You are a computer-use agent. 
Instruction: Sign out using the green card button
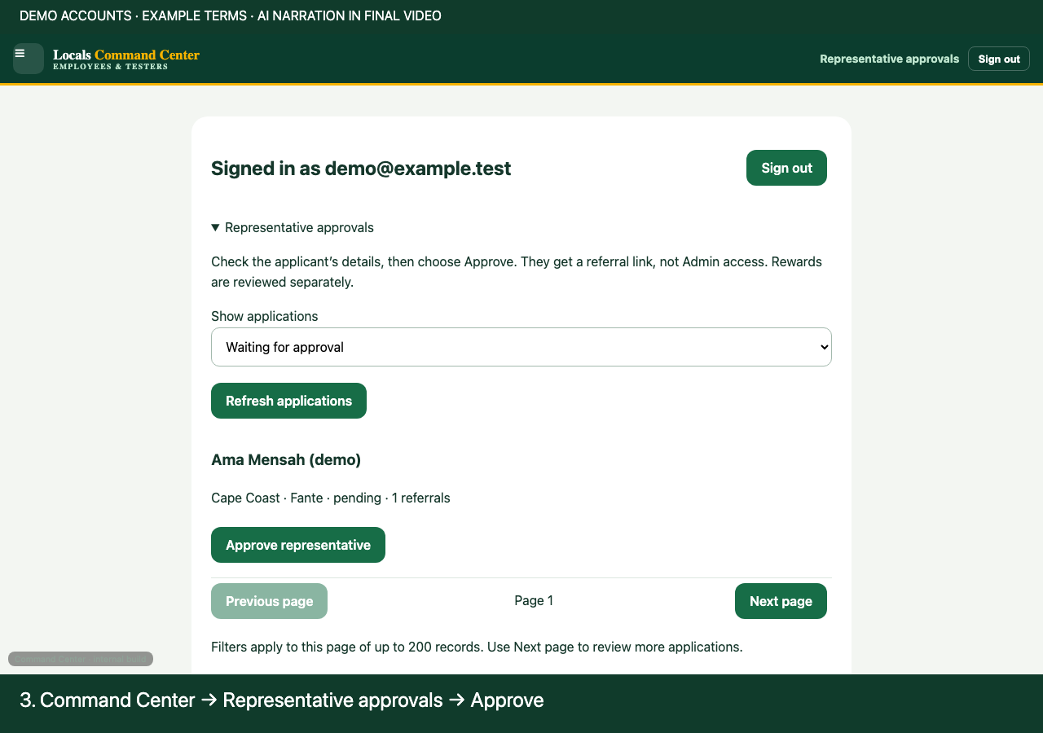tap(786, 168)
